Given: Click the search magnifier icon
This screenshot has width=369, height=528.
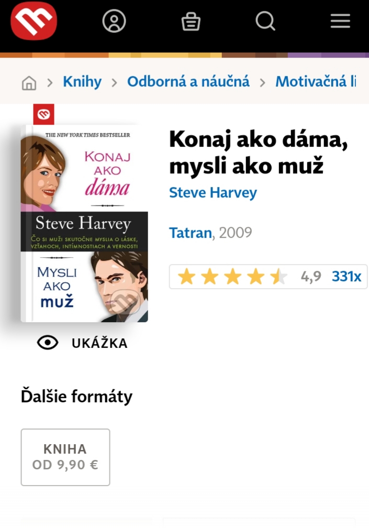Looking at the screenshot, I should tap(265, 21).
